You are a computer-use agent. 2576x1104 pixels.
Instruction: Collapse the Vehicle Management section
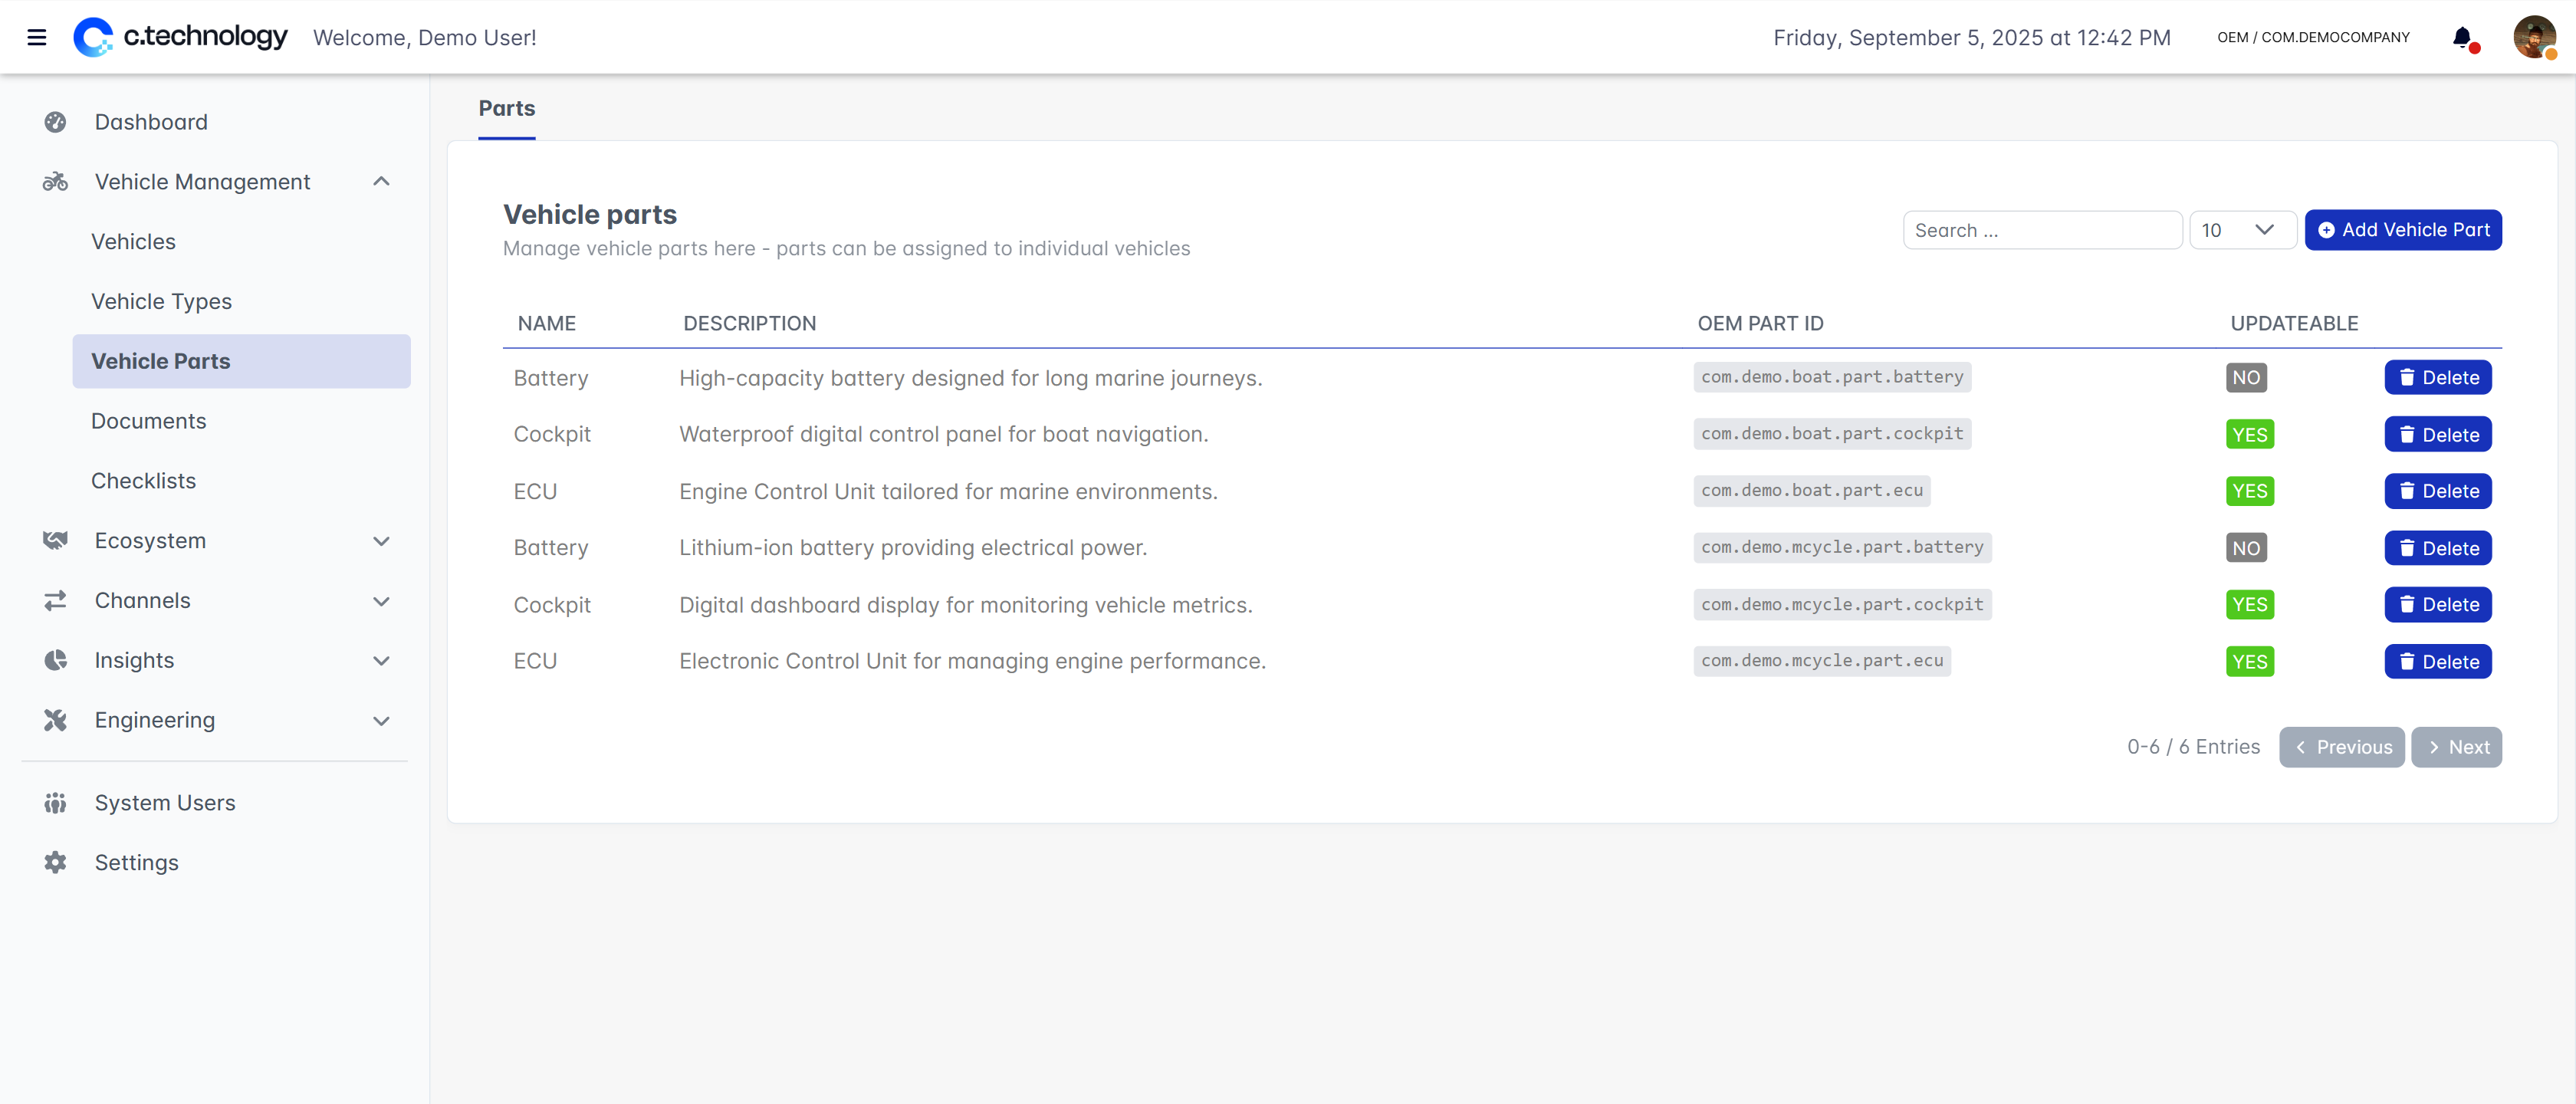[x=381, y=182]
